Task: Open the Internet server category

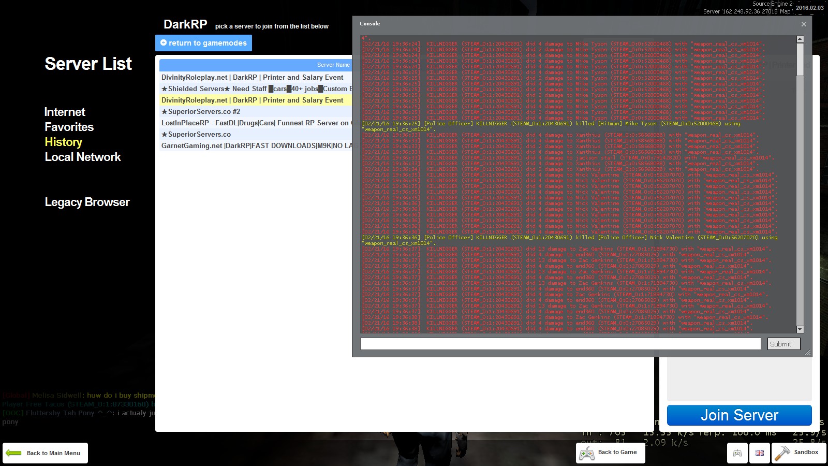Action: [65, 112]
